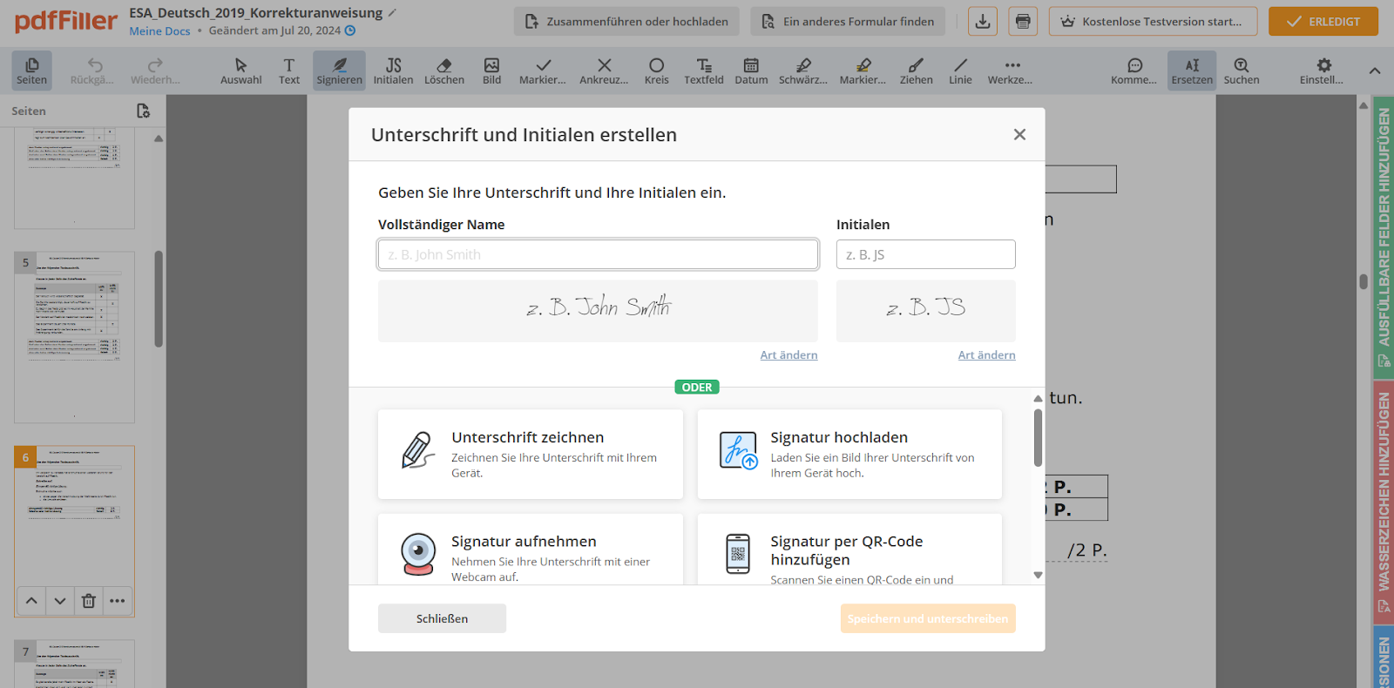
Task: Redo with the Wiederholen arrow
Action: click(x=155, y=71)
